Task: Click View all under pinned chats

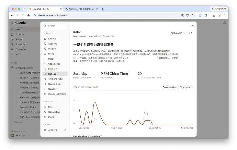Action: coord(18,122)
